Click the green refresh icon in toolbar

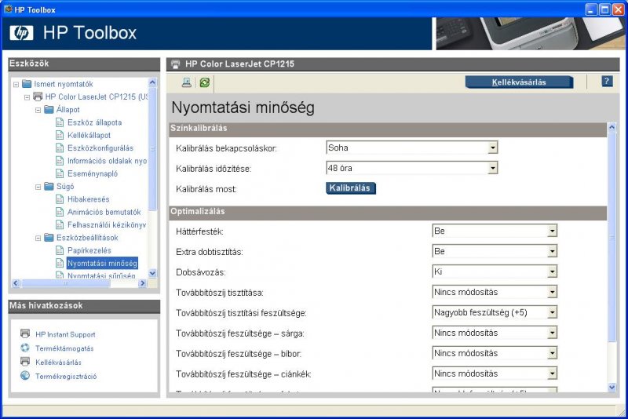(205, 82)
